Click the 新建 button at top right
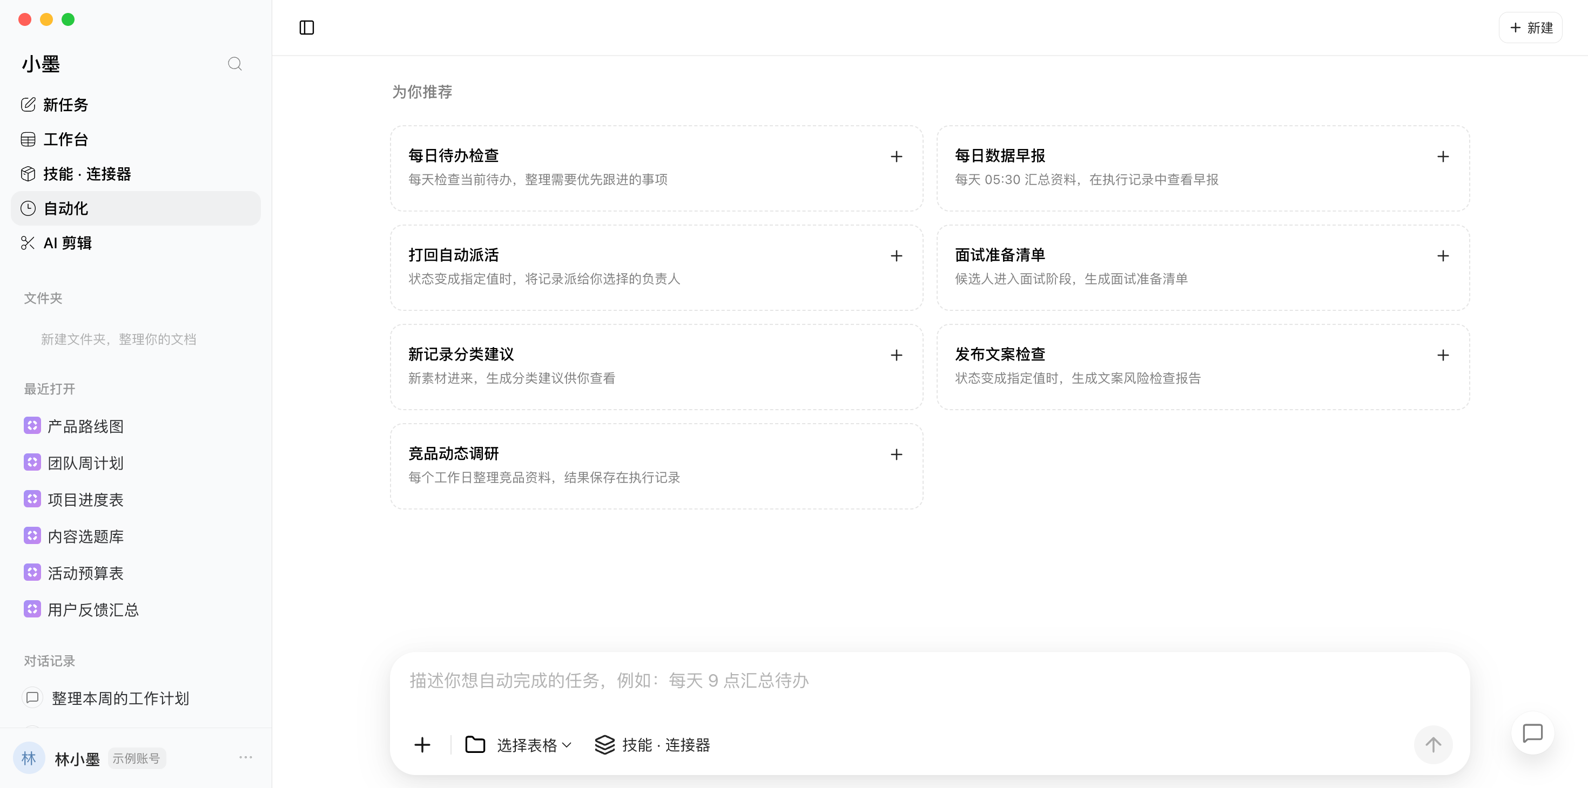 tap(1530, 28)
